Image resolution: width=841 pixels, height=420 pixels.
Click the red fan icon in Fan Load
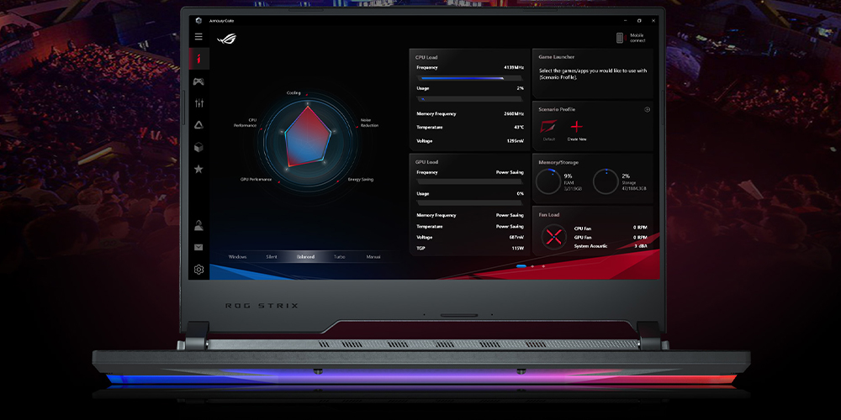tap(553, 236)
